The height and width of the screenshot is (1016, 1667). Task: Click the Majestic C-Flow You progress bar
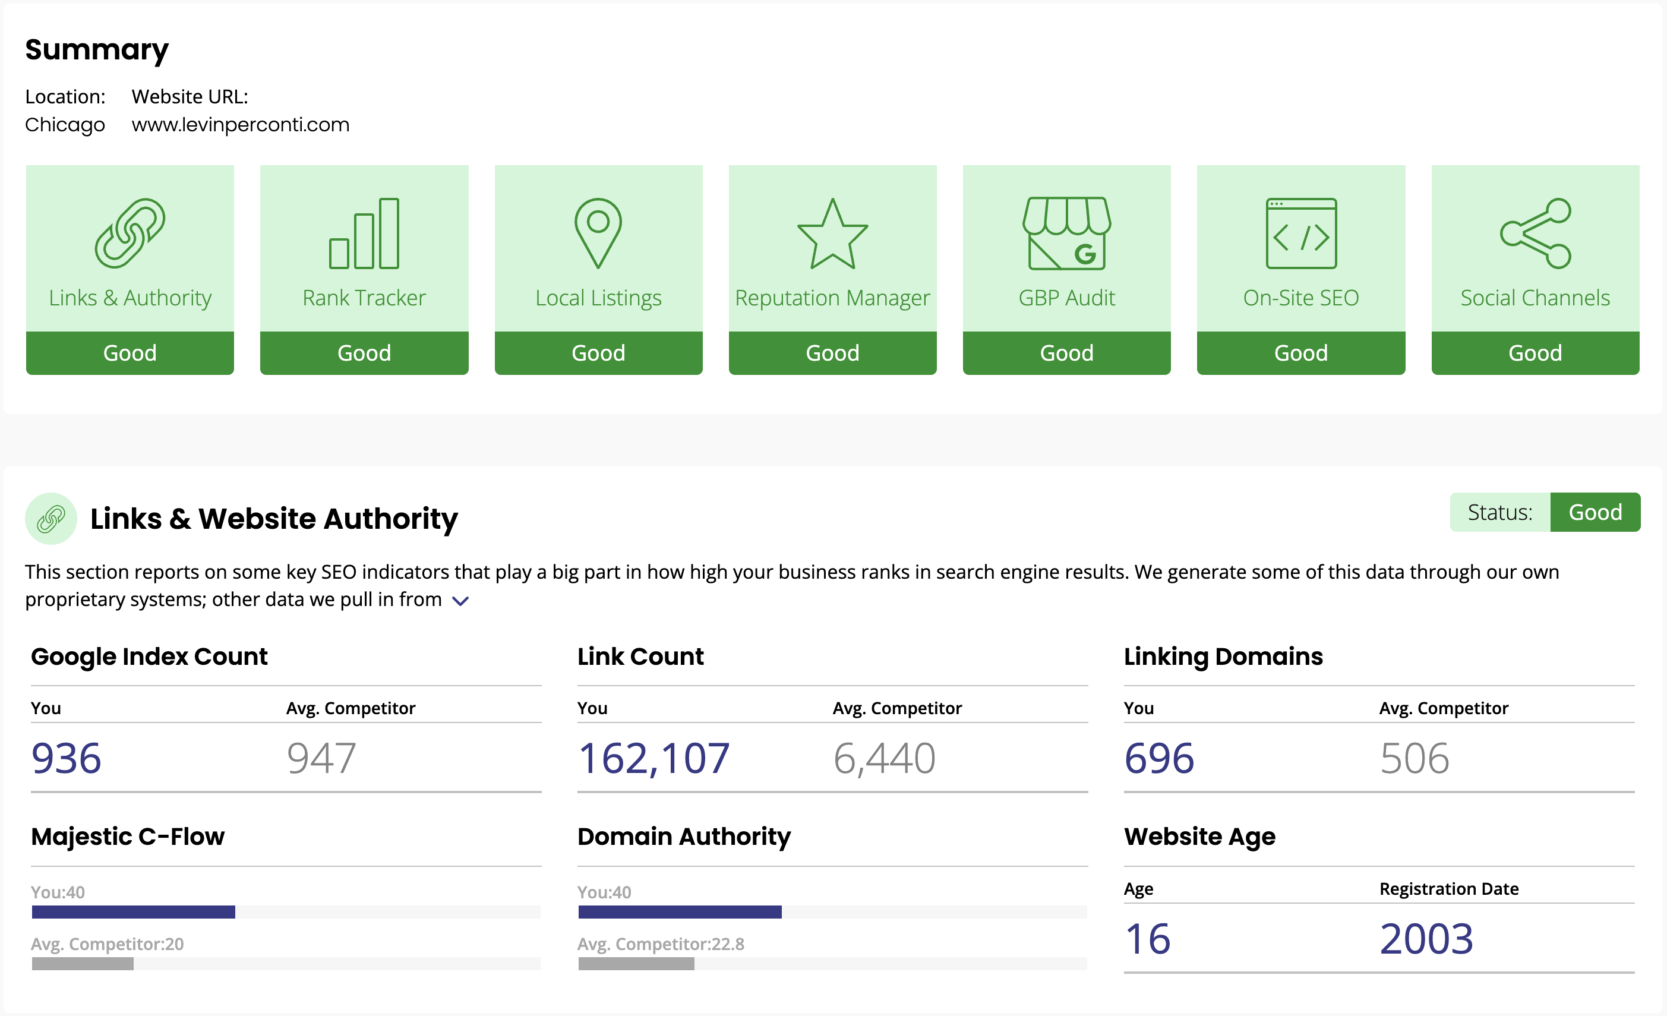pos(133,912)
